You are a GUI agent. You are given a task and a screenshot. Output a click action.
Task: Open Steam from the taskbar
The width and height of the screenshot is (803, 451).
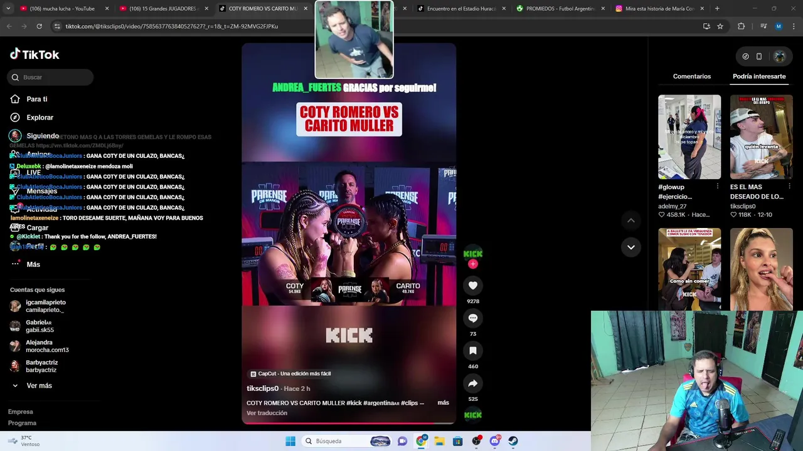[x=513, y=441]
